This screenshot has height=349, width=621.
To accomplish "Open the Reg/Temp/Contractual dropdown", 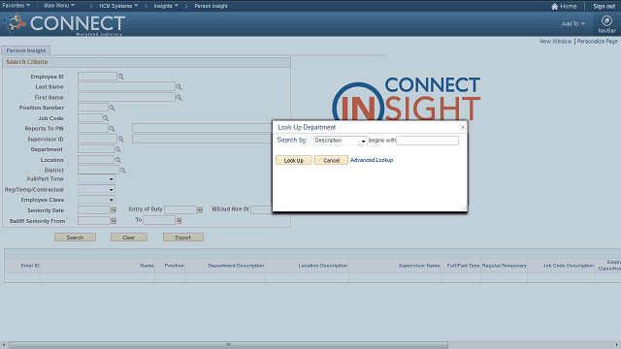I will click(97, 190).
